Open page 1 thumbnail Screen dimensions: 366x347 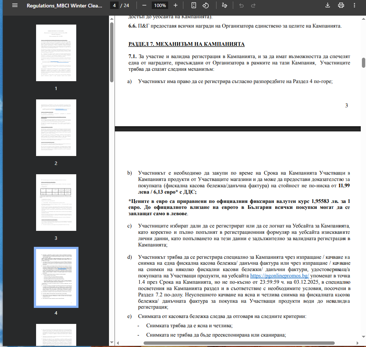56,53
